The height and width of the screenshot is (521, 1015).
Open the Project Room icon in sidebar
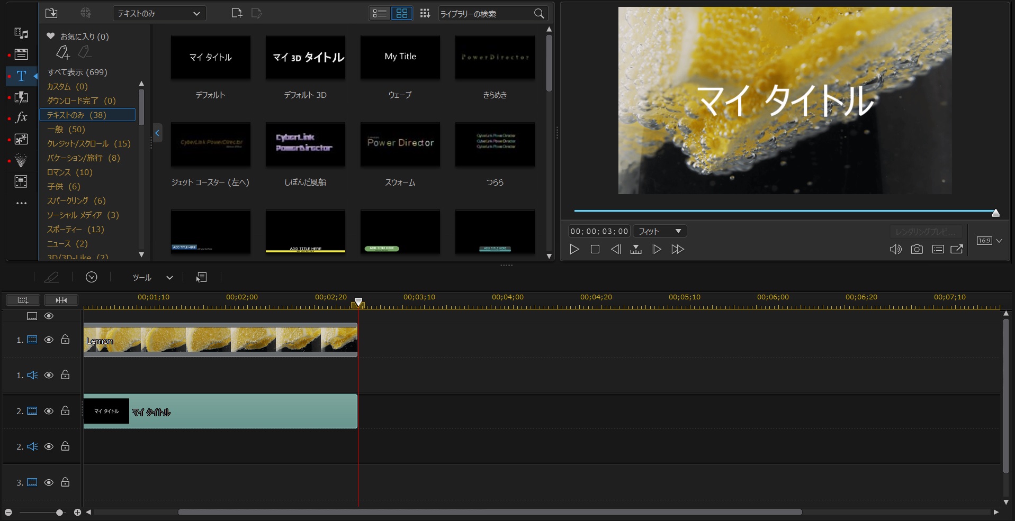[x=21, y=54]
